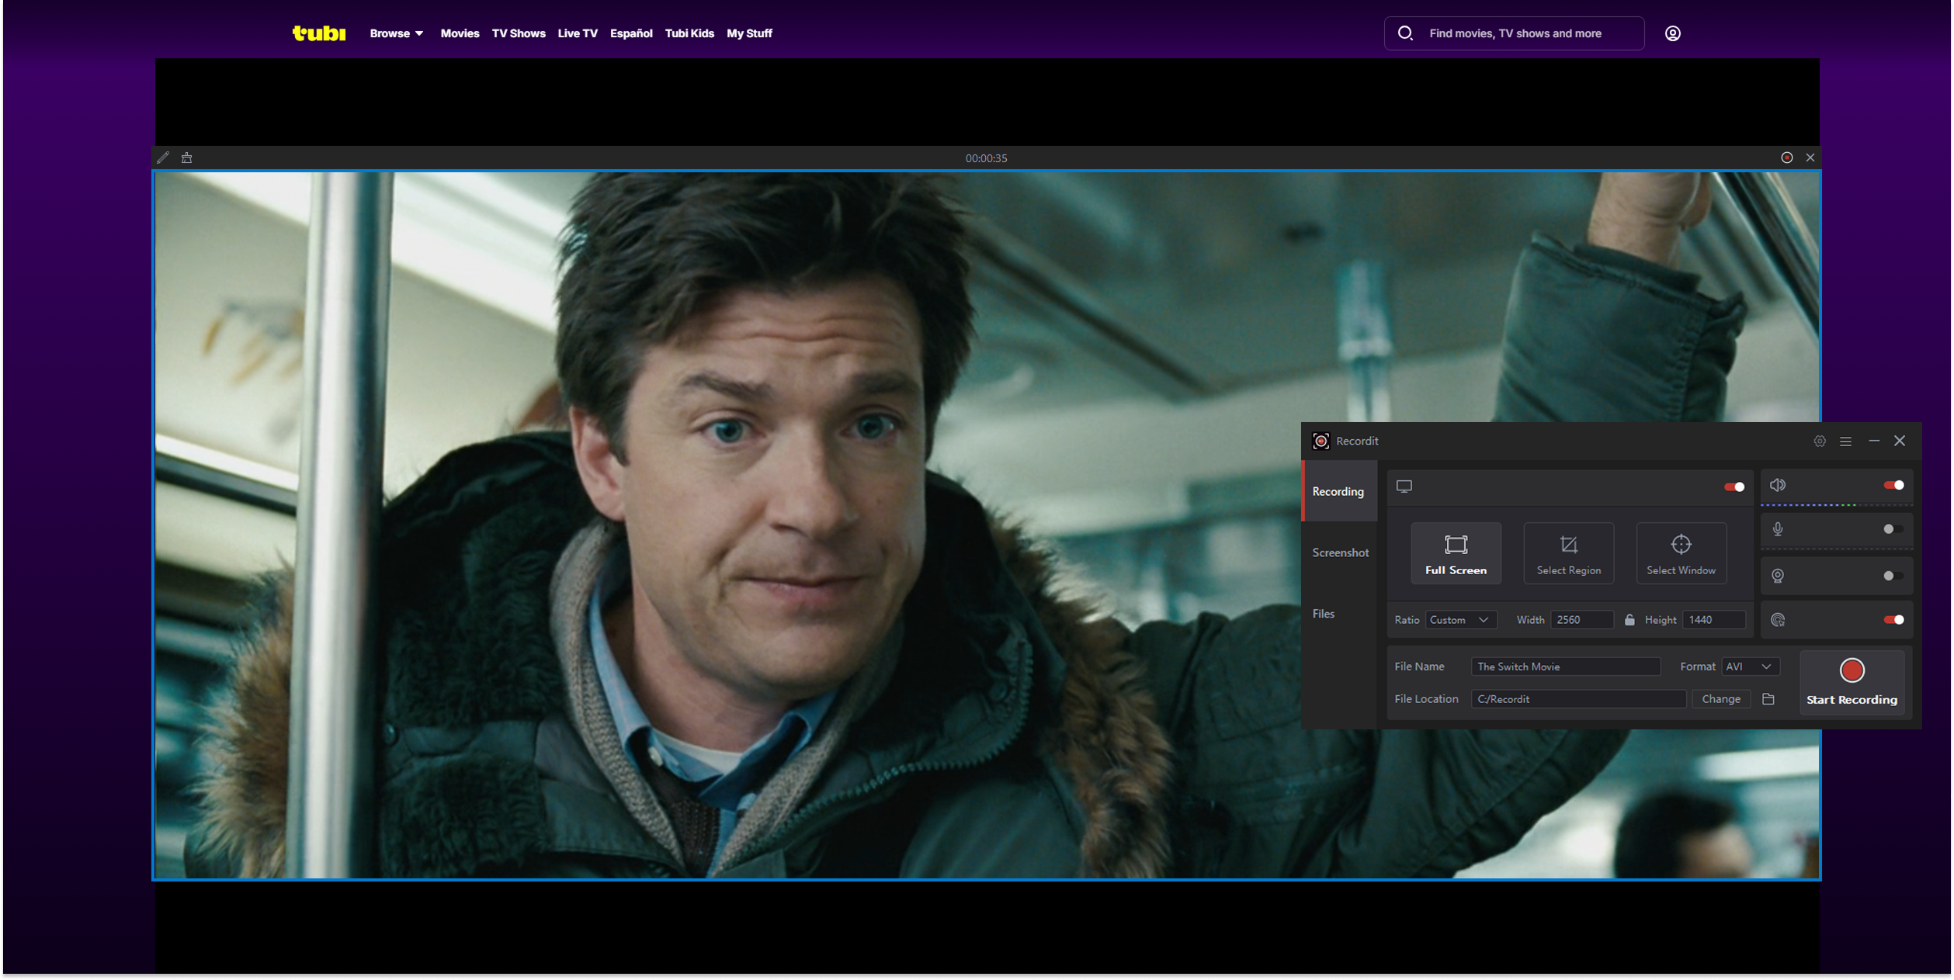1954x980 pixels.
Task: Click the webcam icon
Action: (1778, 576)
